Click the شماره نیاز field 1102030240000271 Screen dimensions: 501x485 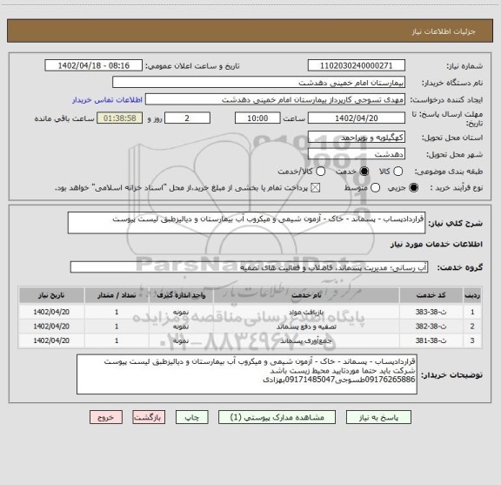pyautogui.click(x=357, y=65)
